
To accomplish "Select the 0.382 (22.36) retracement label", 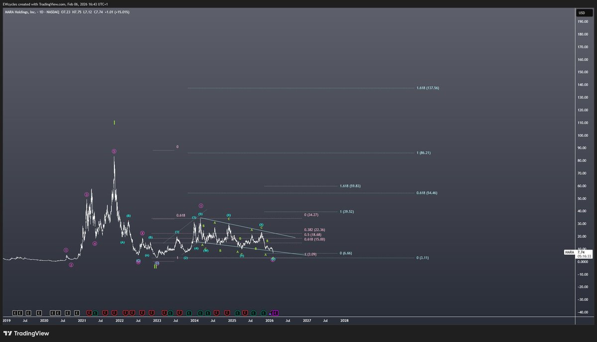I will click(314, 230).
